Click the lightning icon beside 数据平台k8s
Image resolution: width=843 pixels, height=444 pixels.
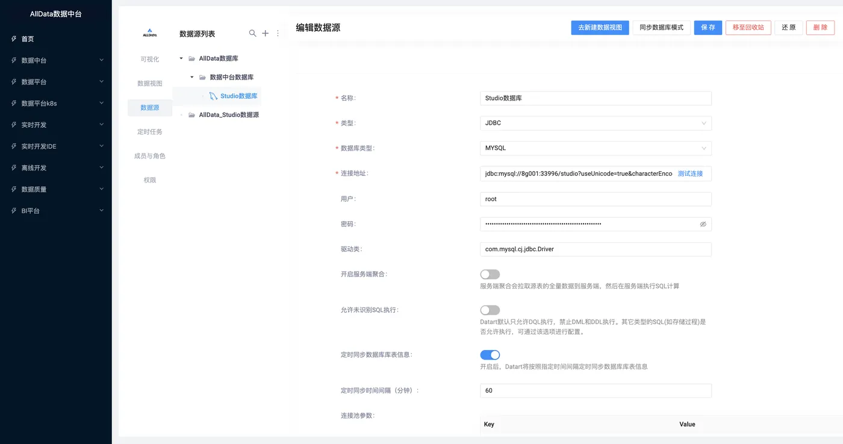(14, 103)
